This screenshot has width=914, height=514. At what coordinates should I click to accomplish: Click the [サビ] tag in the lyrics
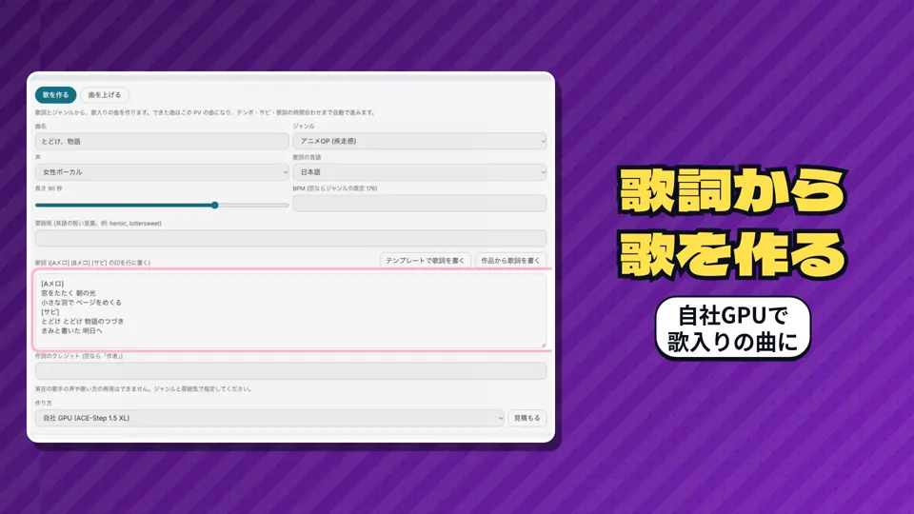50,312
